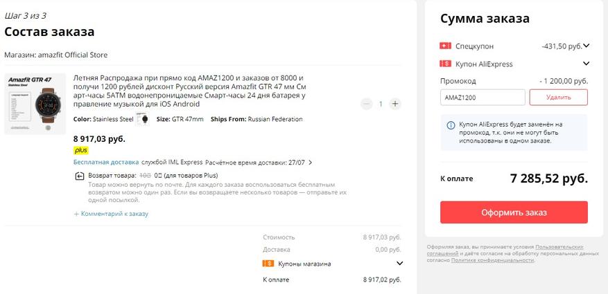Expand the Купоны магазина dropdown
Screen dimensions: 608x294
click(x=399, y=264)
